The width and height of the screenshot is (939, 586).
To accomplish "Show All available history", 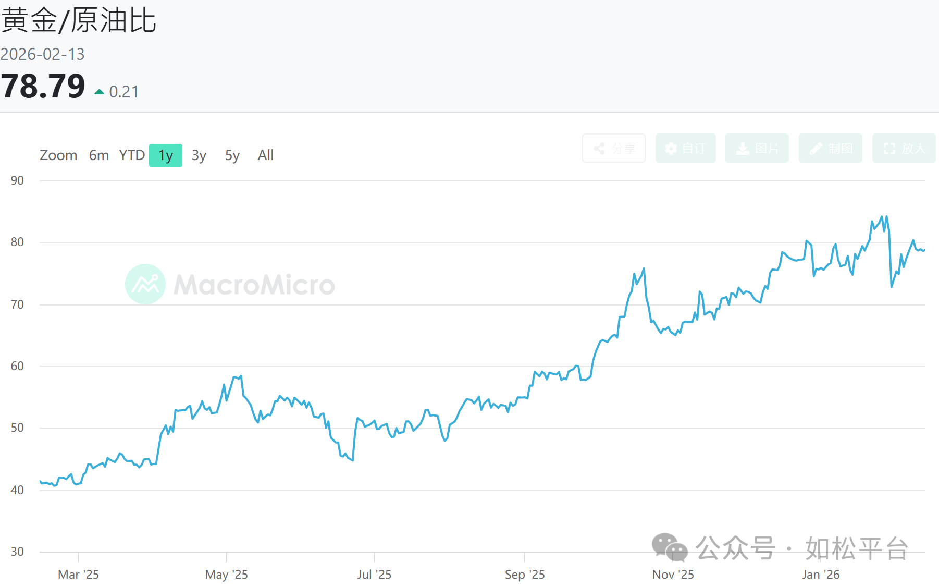I will tap(266, 155).
